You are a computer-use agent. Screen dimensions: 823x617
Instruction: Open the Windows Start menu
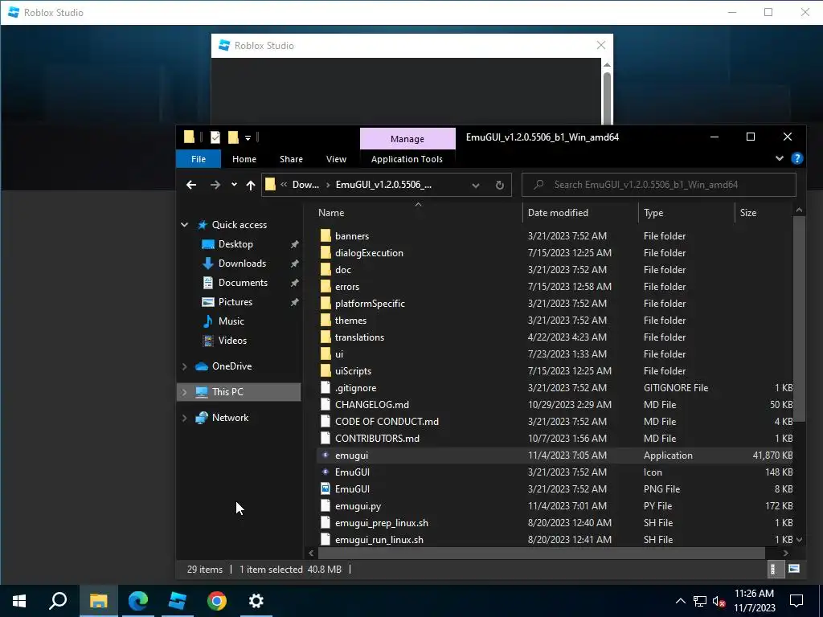(19, 601)
